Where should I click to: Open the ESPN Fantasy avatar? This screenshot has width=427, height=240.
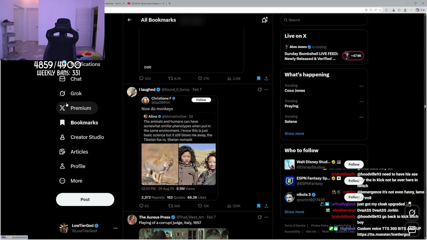pos(290,181)
